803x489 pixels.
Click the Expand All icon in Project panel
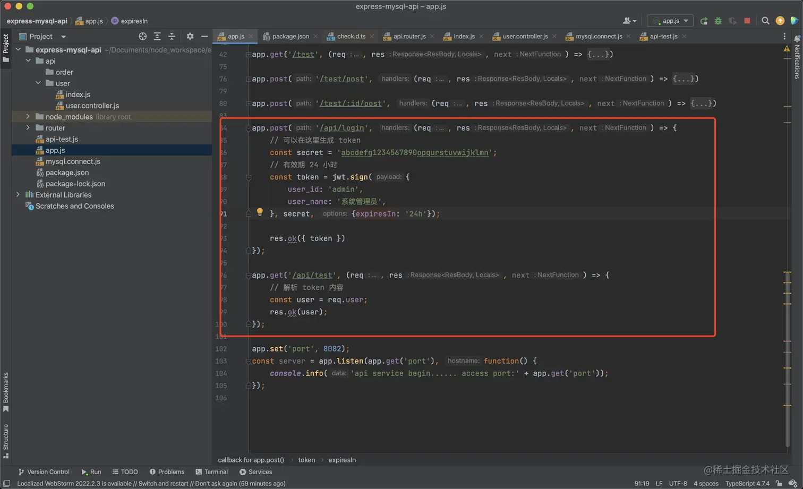(157, 37)
